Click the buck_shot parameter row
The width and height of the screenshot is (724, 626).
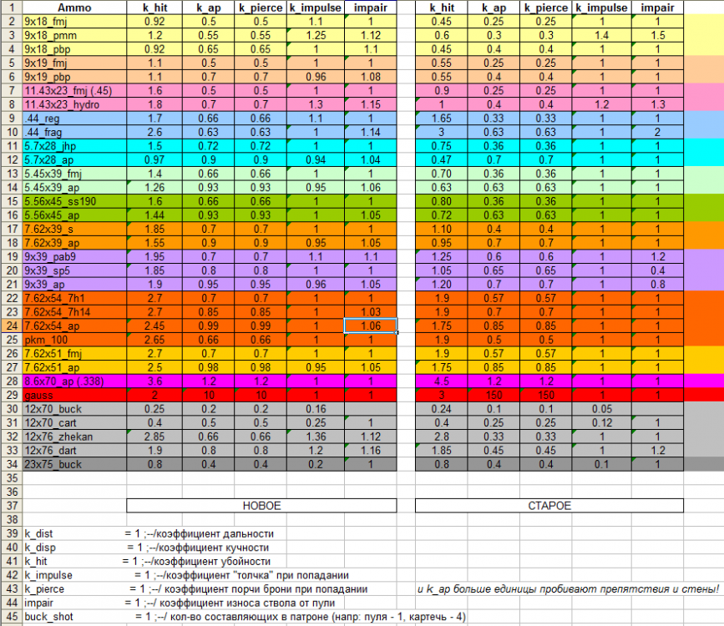click(245, 617)
